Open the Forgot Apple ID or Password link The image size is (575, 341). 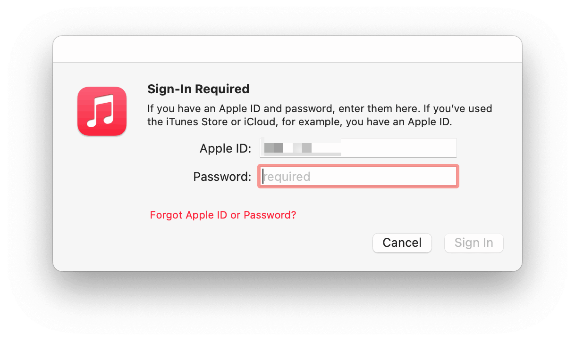223,215
